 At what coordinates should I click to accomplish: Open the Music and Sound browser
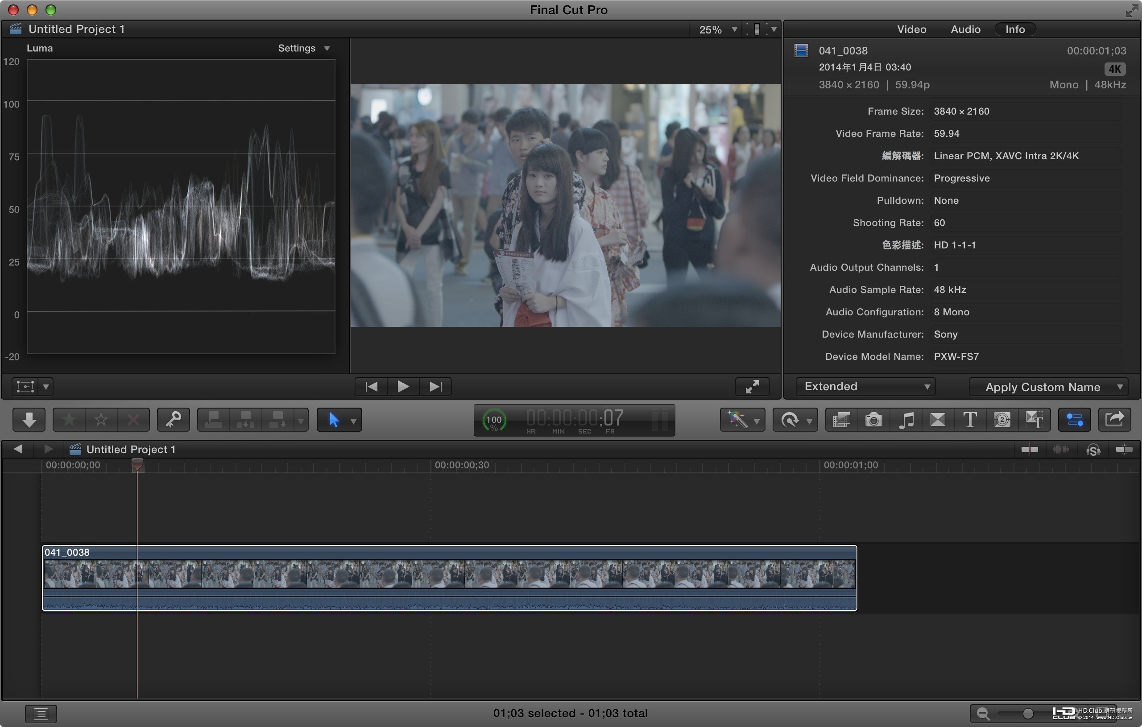906,420
